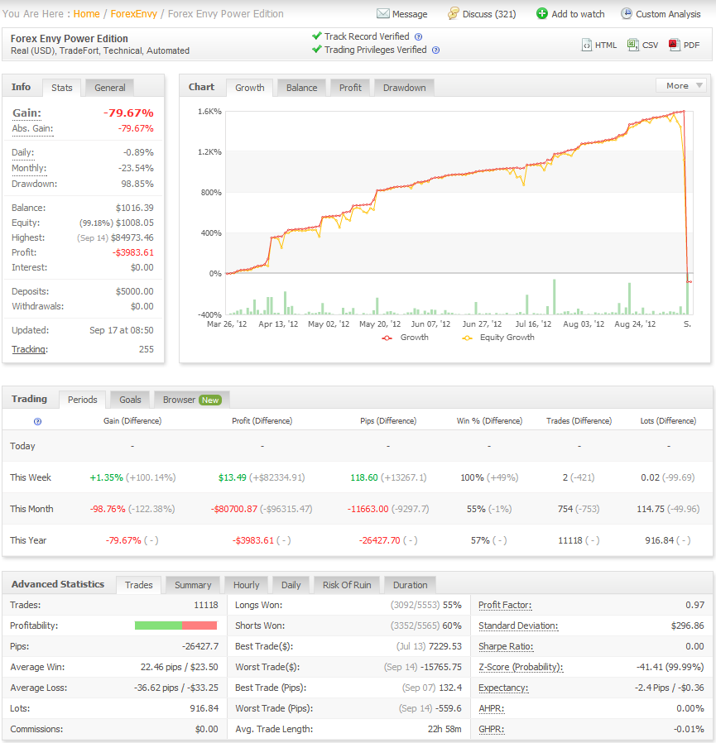Select the Trades tab in Advanced Statistics
Image resolution: width=716 pixels, height=743 pixels.
(x=139, y=585)
